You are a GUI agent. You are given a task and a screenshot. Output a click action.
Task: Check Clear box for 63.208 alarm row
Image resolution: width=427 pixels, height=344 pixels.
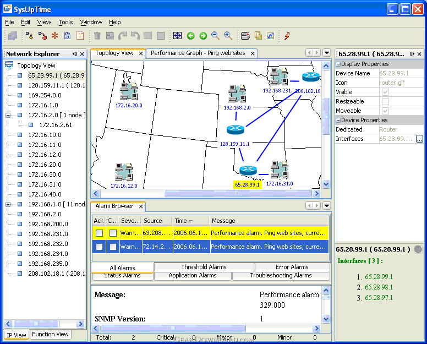[113, 233]
